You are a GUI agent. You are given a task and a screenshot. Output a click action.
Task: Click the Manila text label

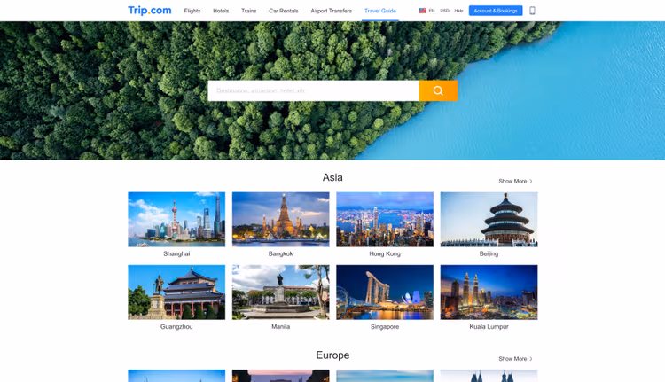click(281, 327)
